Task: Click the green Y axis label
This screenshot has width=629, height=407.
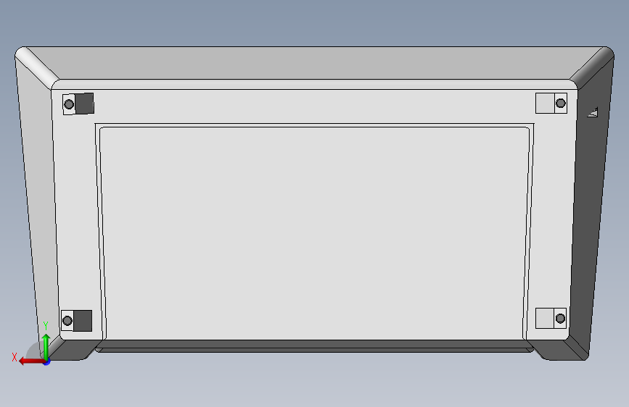Action: click(46, 326)
